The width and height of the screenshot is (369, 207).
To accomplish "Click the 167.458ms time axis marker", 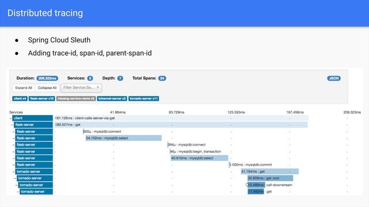I will (x=295, y=113).
